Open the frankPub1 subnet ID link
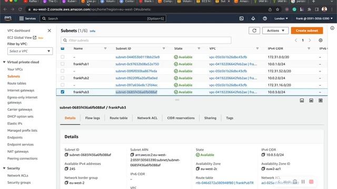 pos(137,64)
